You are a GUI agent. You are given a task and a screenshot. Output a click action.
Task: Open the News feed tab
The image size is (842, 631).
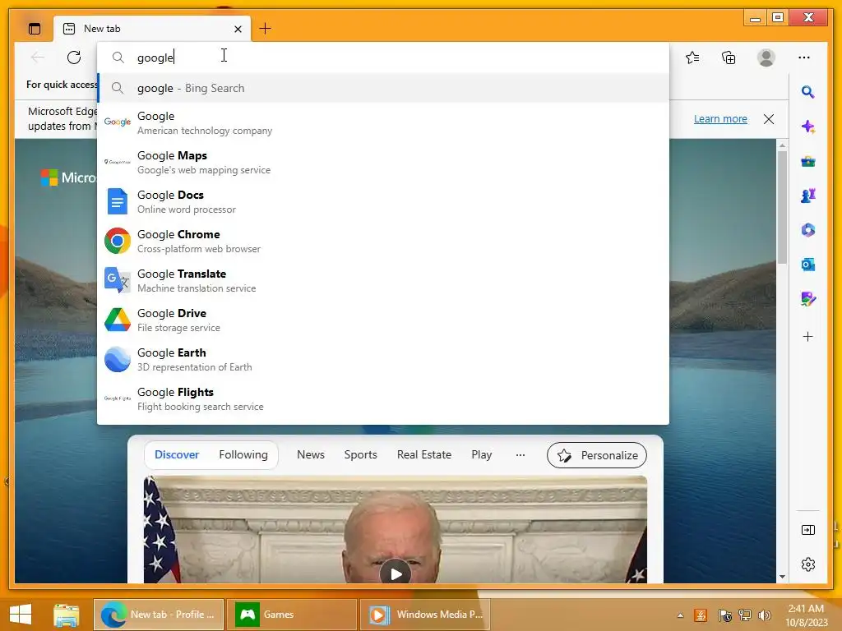[310, 454]
